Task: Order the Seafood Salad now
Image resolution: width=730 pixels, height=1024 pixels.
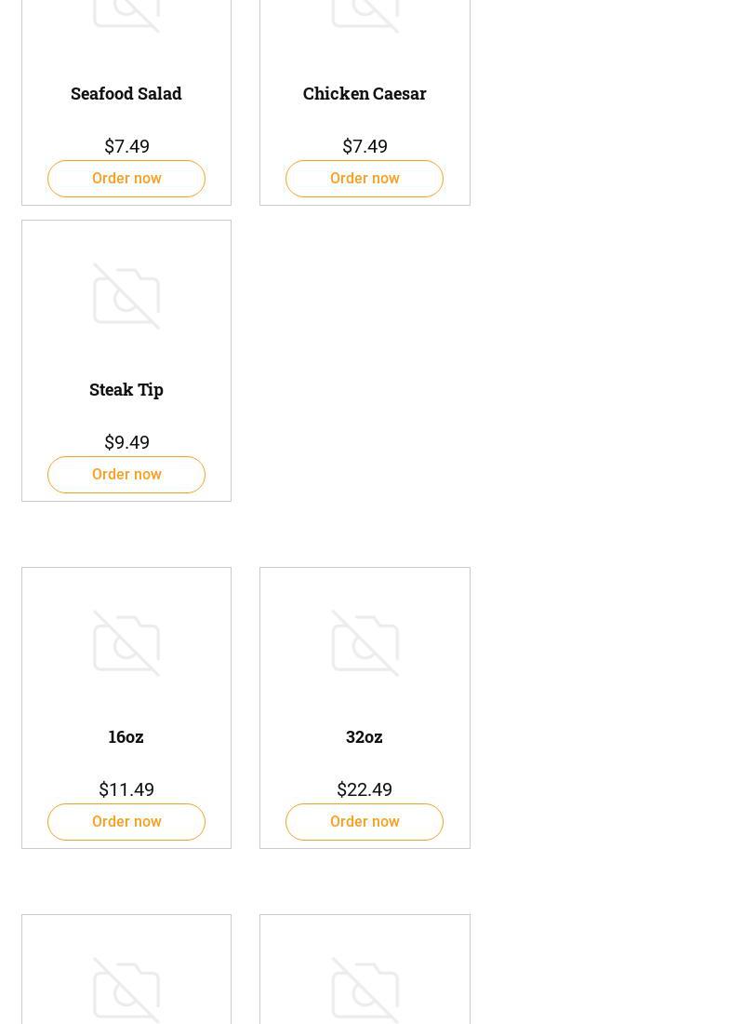Action: pos(126,179)
